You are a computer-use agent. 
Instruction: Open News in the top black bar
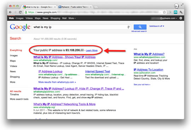tap(45, 18)
